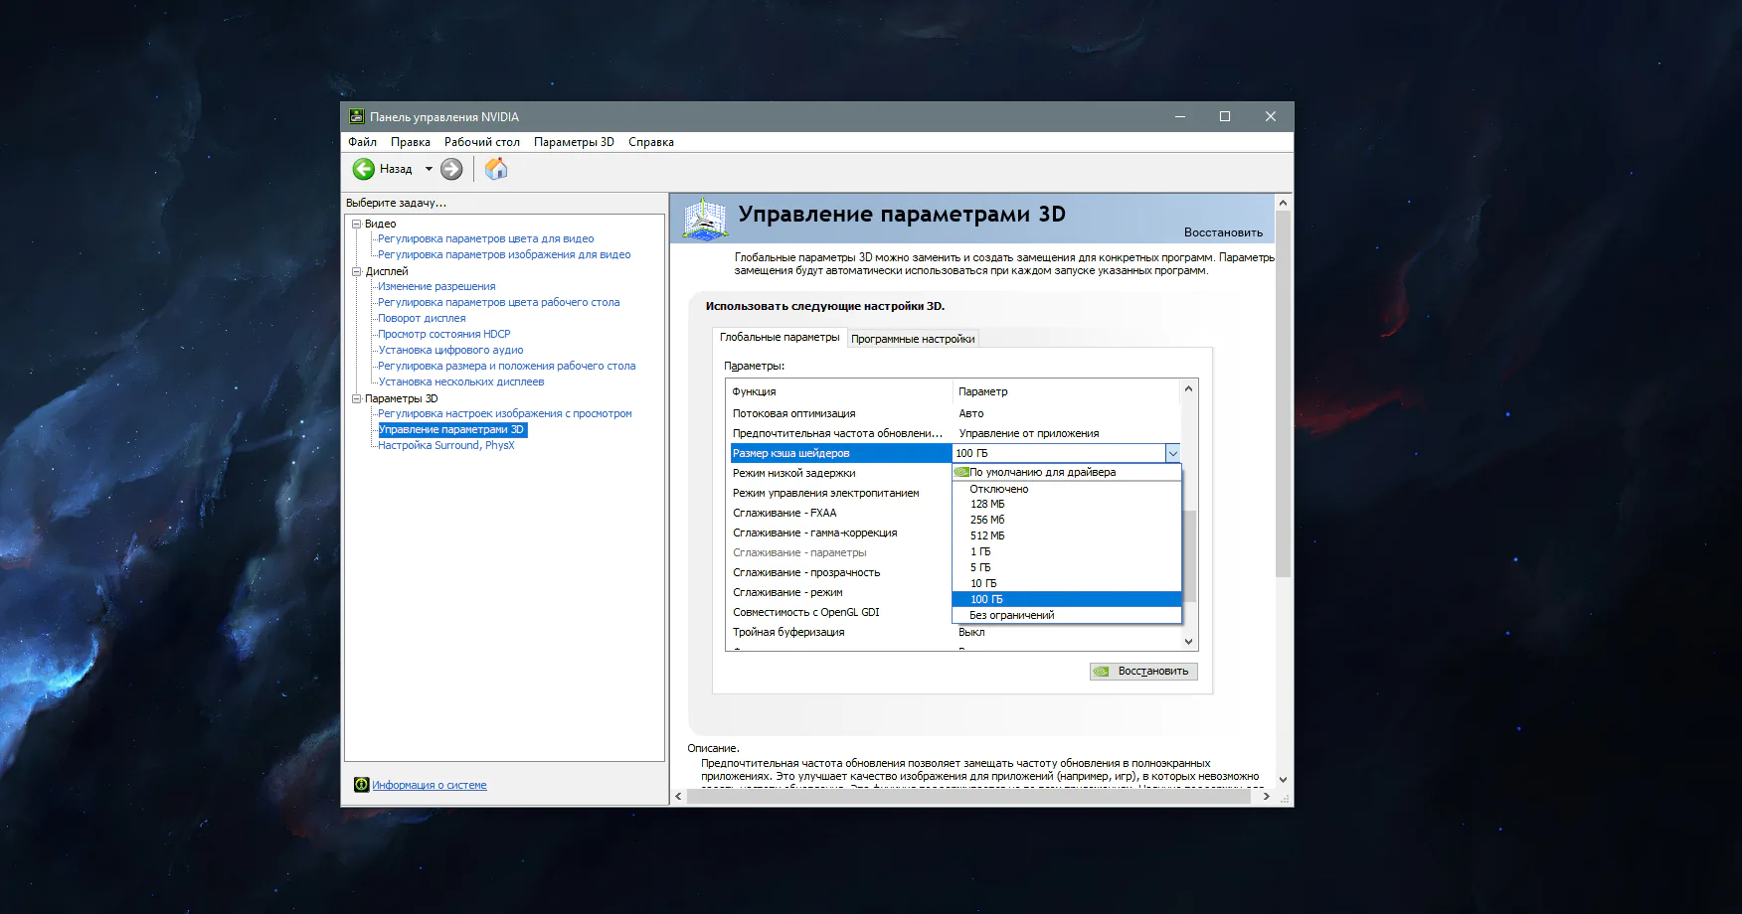
Task: Click the green Back arrow icon
Action: pyautogui.click(x=364, y=169)
